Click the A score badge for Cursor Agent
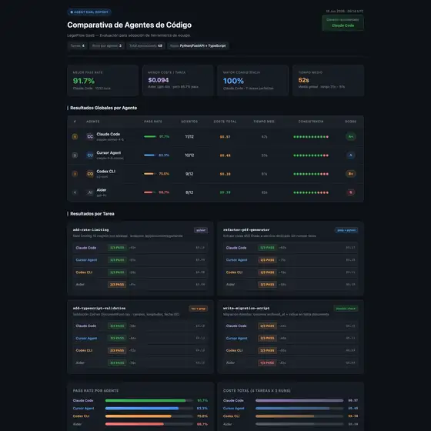The image size is (431, 431). pyautogui.click(x=350, y=155)
